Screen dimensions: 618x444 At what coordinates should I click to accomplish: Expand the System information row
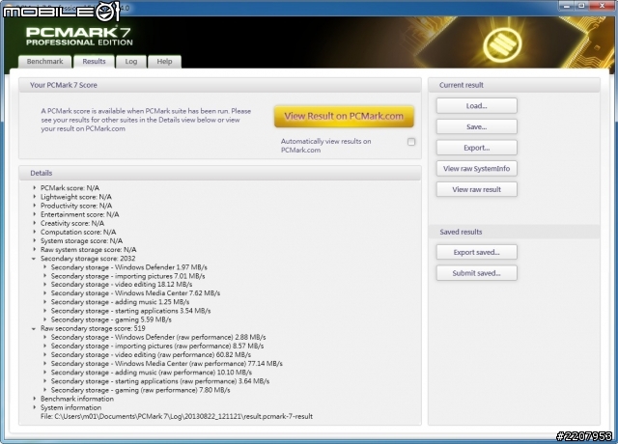click(35, 407)
